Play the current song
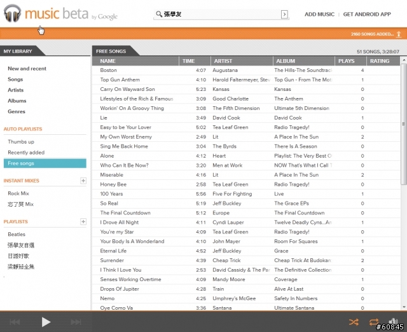The height and width of the screenshot is (332, 407). [46, 322]
